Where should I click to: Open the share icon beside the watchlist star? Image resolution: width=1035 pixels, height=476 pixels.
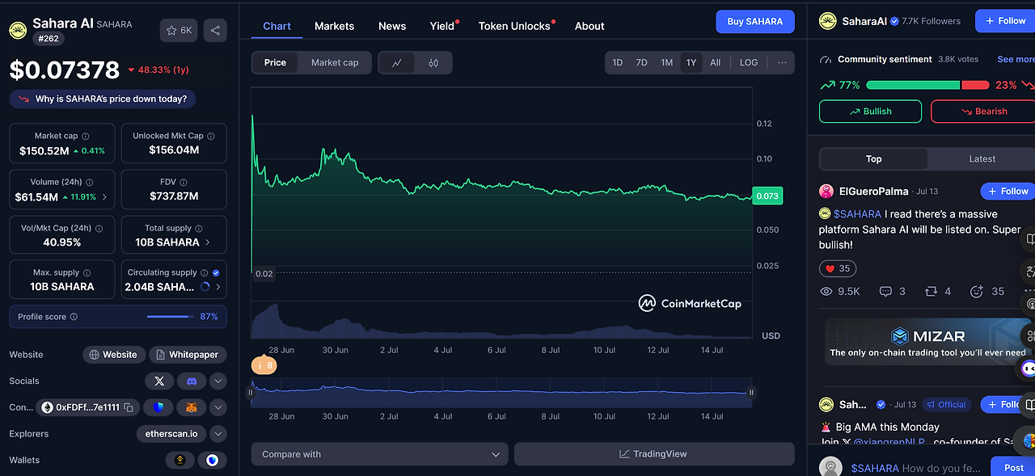[215, 31]
